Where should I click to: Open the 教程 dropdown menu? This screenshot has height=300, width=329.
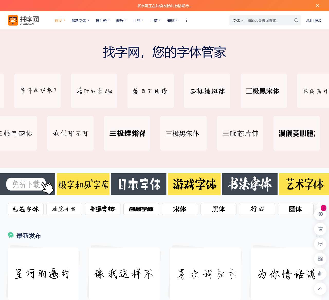tap(122, 21)
